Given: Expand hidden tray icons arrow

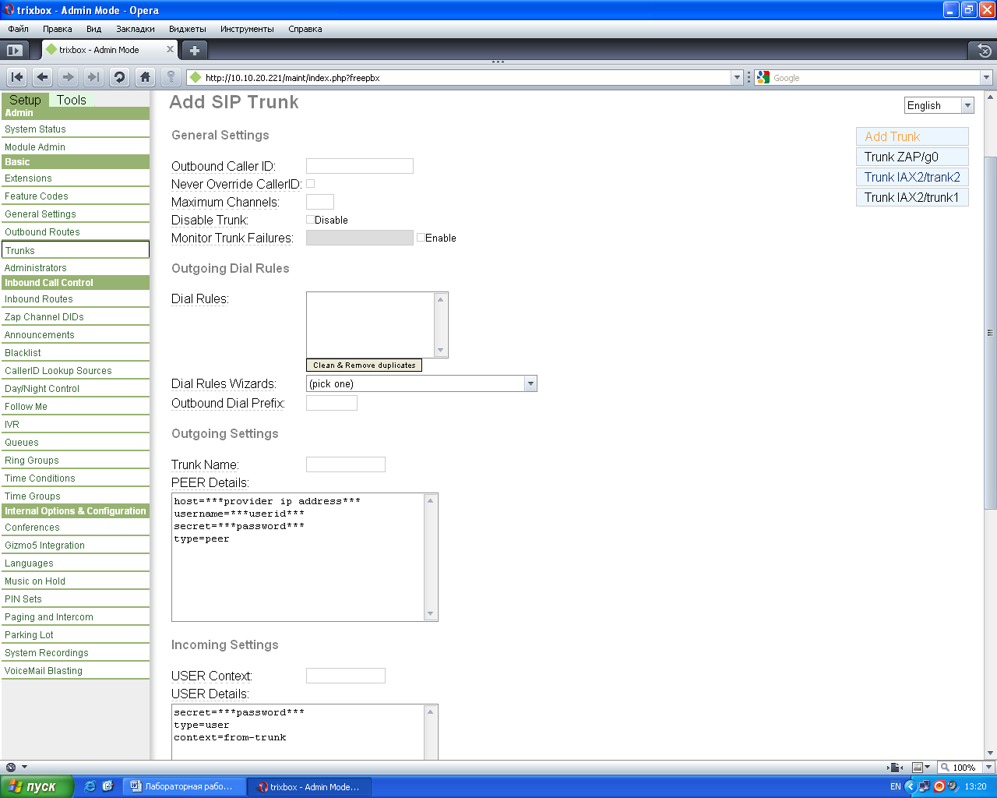Looking at the screenshot, I should pos(910,786).
